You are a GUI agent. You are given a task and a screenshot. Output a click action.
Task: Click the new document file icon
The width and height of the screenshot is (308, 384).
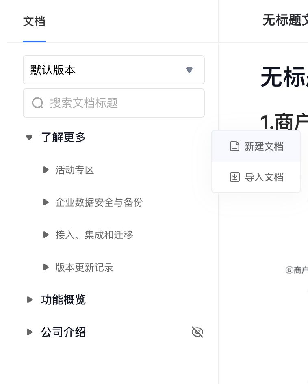point(235,146)
